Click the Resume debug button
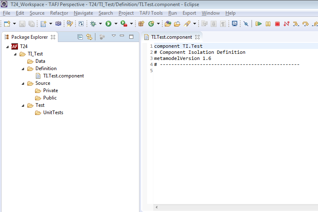The image size is (318, 212). (258, 24)
